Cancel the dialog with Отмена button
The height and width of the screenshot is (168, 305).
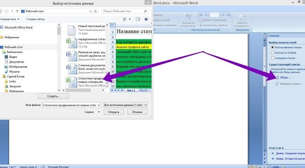click(x=137, y=112)
